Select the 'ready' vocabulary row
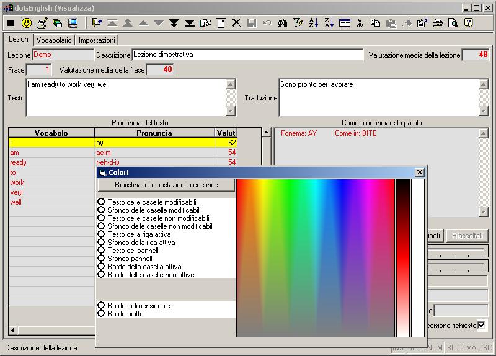This screenshot has width=496, height=356. click(x=122, y=162)
